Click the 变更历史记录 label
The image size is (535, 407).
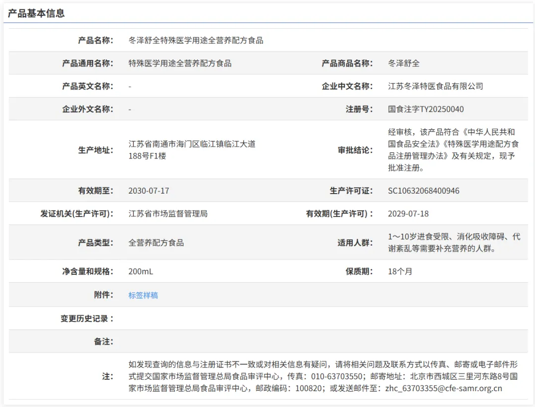(87, 318)
